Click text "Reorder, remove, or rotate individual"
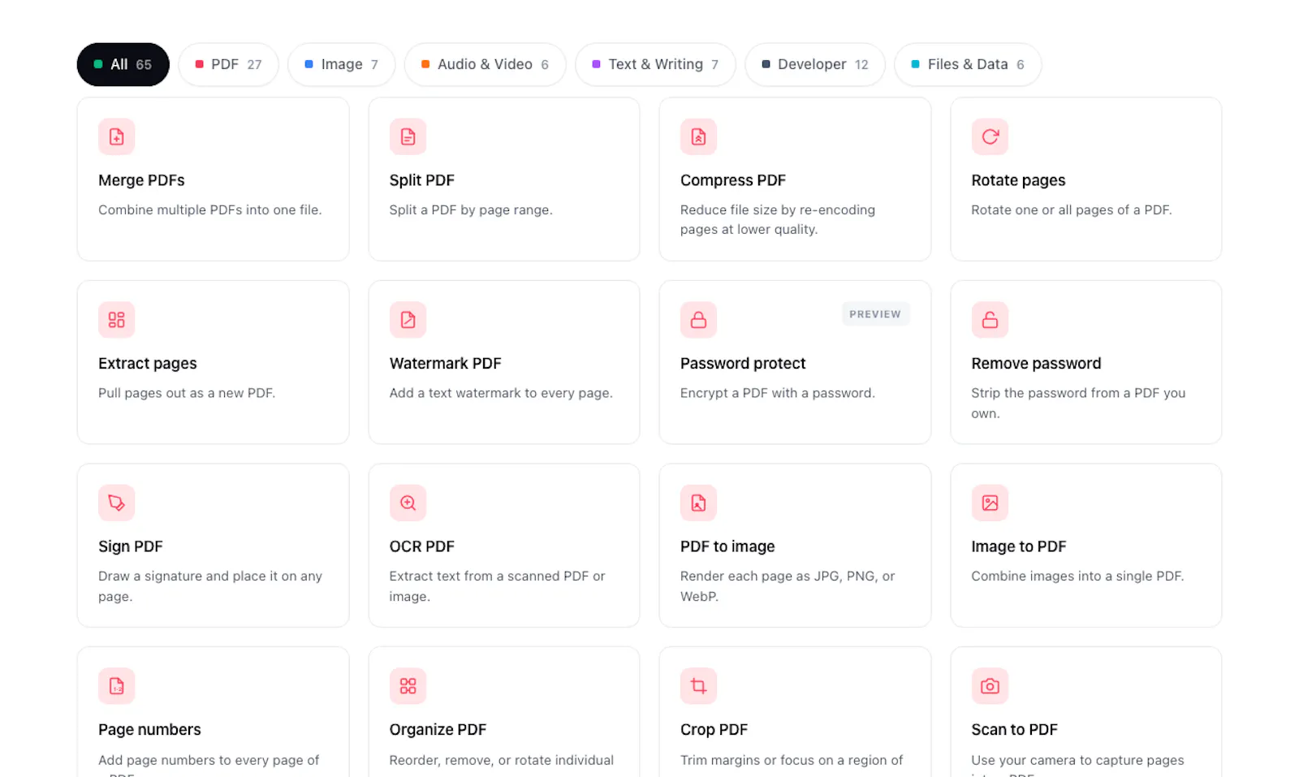This screenshot has height=777, width=1299. tap(501, 760)
